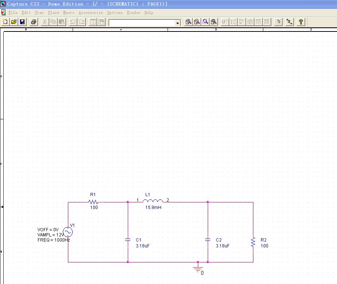337x284 pixels.
Task: Click the window layout icon after Redo
Action: pos(93,22)
